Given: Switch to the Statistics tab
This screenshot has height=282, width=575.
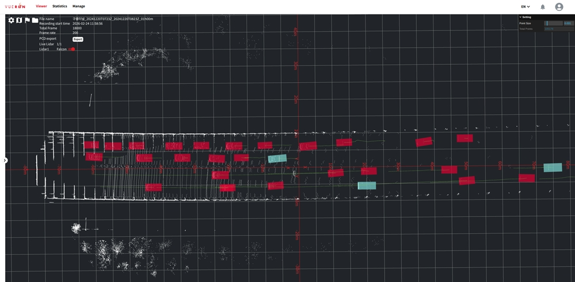Looking at the screenshot, I should click(59, 6).
